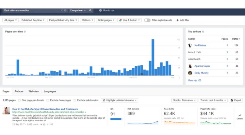Click the info icon next to Pages over time
Image resolution: width=245 pixels, height=135 pixels.
(x=25, y=32)
